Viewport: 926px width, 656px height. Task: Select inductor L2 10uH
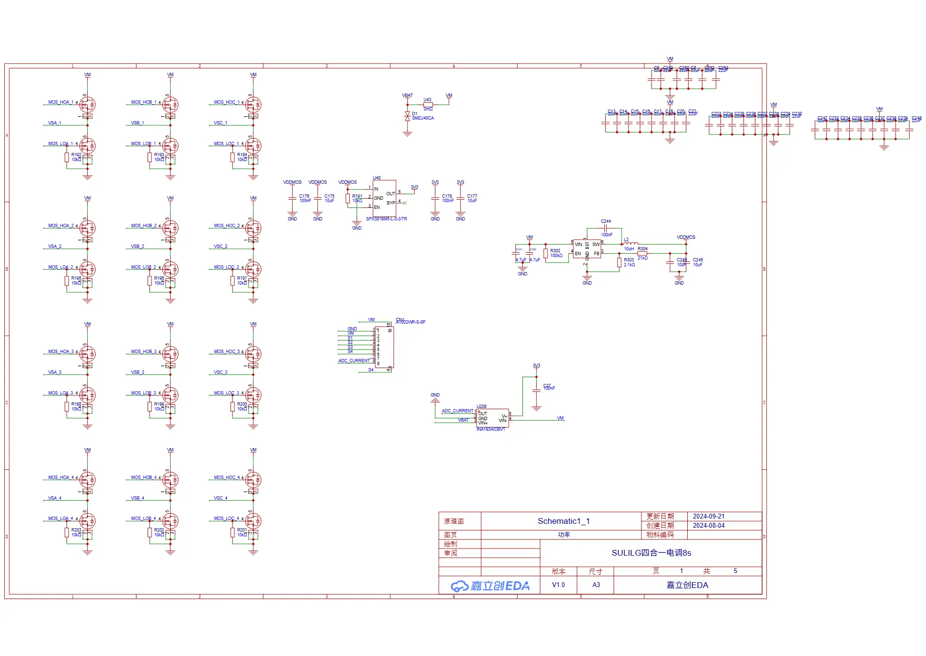coord(631,244)
